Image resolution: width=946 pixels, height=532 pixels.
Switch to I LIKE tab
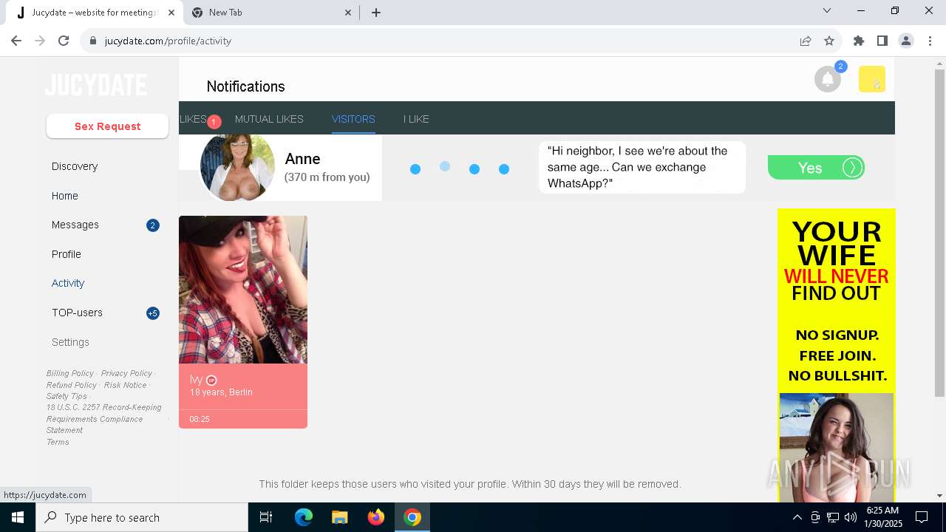coord(416,119)
